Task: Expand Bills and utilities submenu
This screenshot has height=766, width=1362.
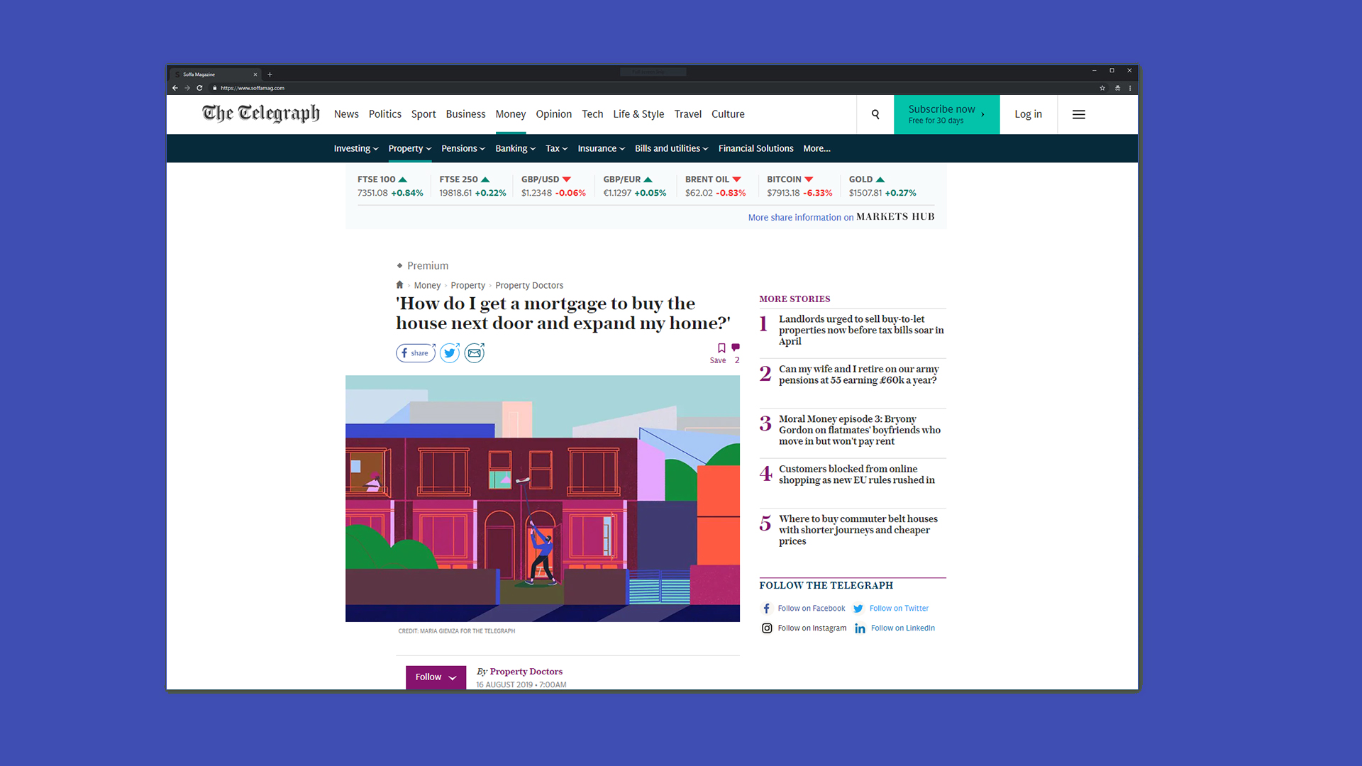Action: pos(672,148)
